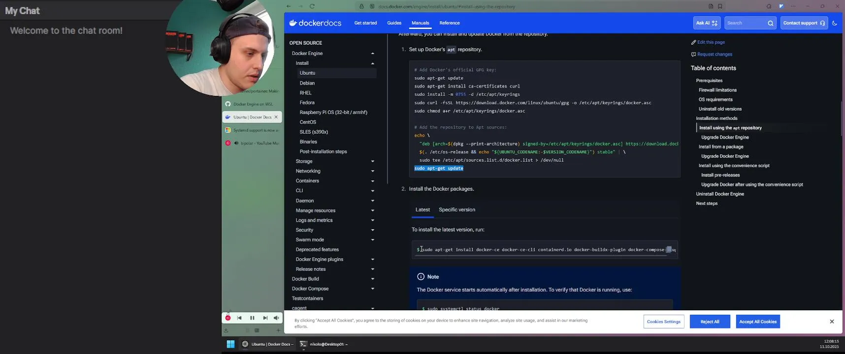Image resolution: width=845 pixels, height=354 pixels.
Task: Collapse the Docker Engine section
Action: 372,54
